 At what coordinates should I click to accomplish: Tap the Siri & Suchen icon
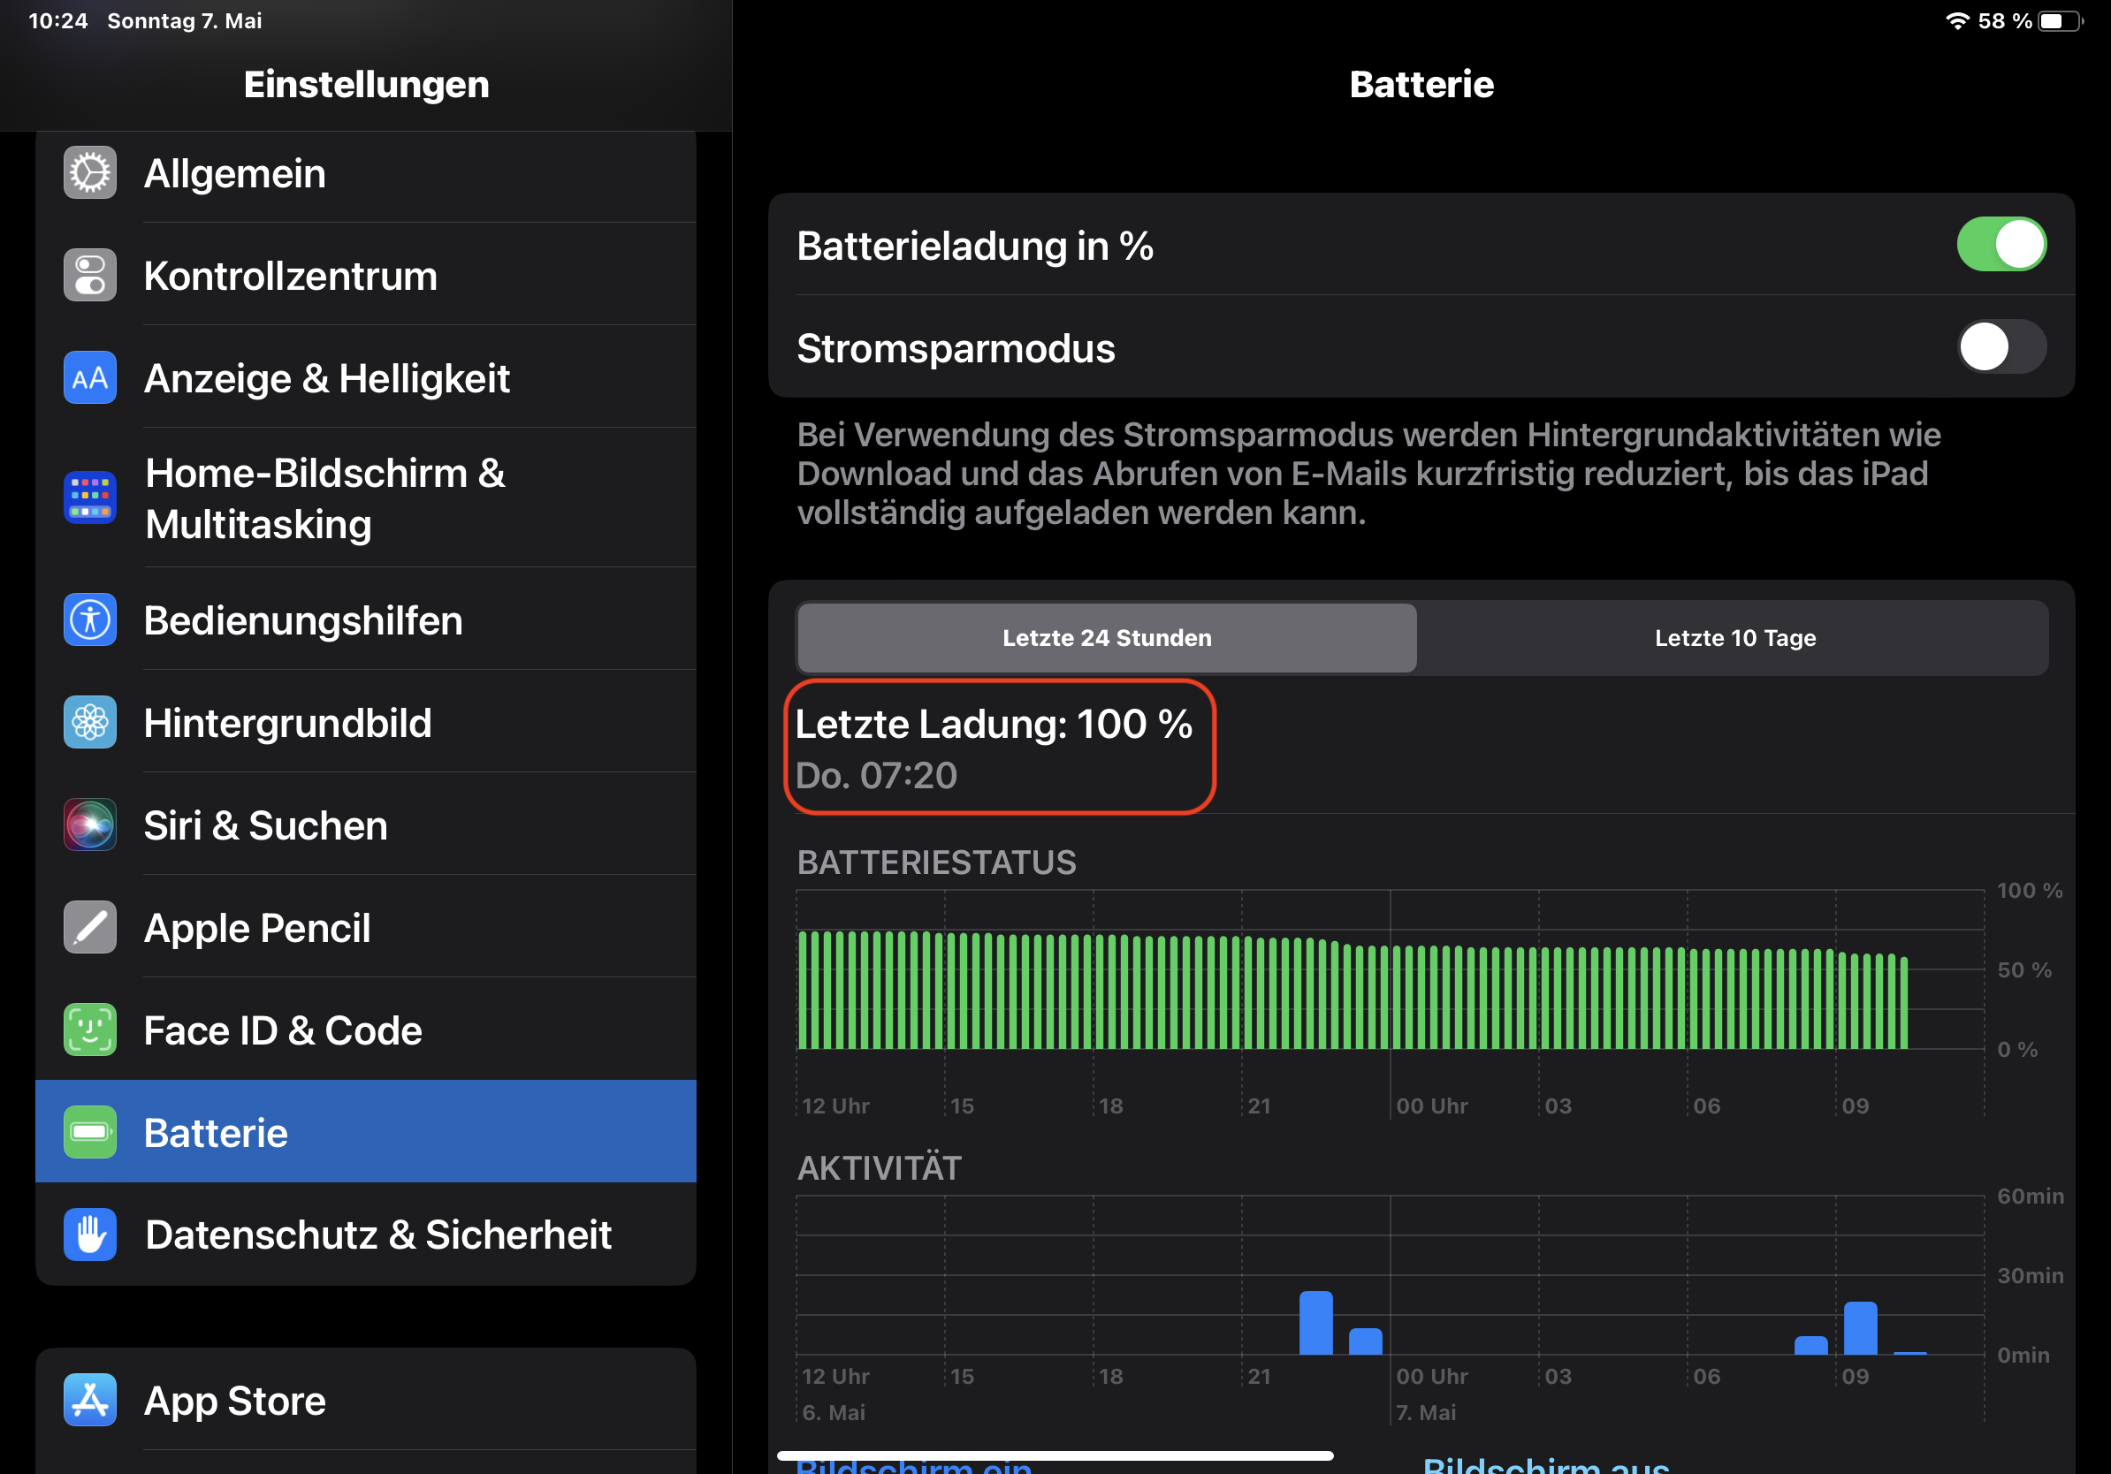[x=89, y=824]
